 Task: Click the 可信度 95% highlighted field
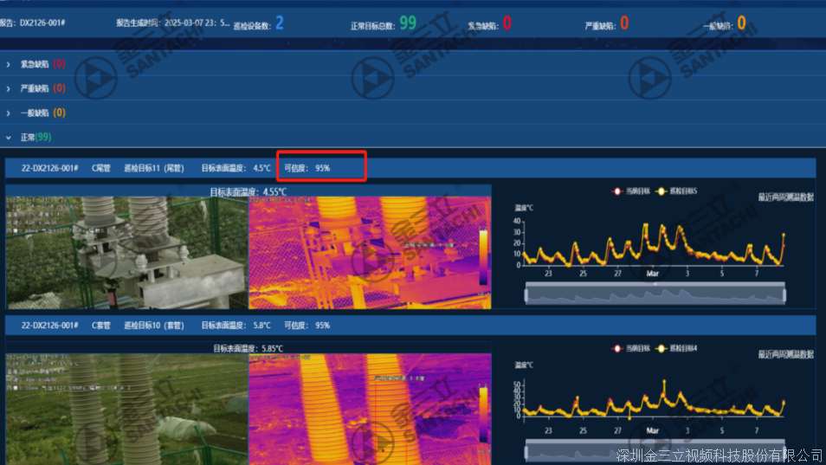tap(321, 168)
